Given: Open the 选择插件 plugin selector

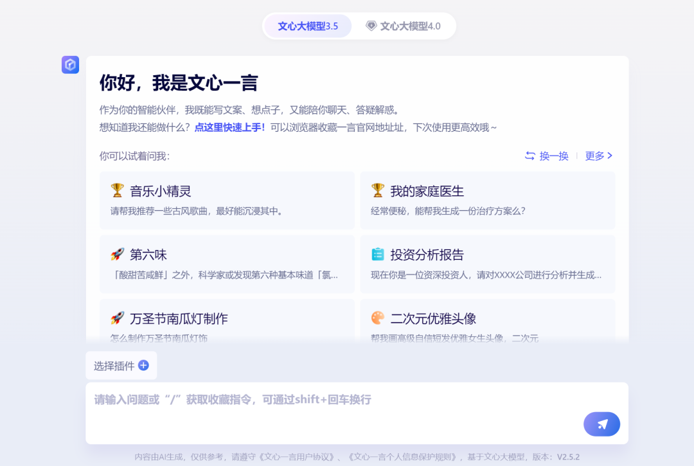Looking at the screenshot, I should (121, 366).
